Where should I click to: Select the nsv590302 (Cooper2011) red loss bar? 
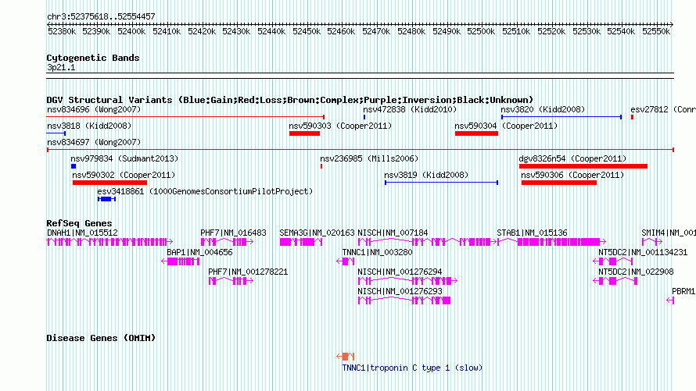(109, 183)
